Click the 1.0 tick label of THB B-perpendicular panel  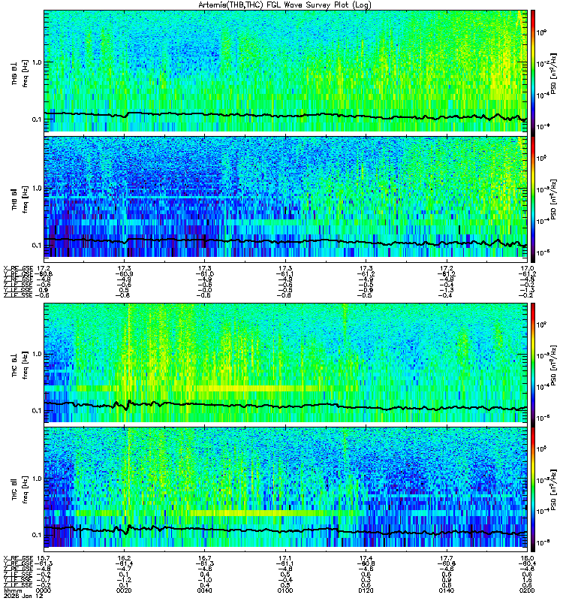click(37, 62)
